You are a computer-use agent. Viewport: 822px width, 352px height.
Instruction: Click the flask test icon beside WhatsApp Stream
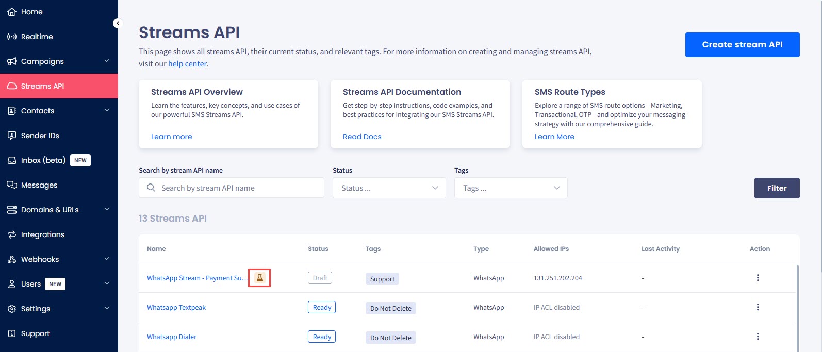click(260, 278)
